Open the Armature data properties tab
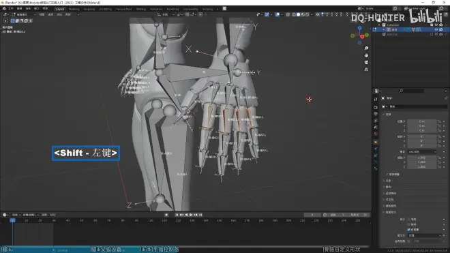 click(376, 162)
